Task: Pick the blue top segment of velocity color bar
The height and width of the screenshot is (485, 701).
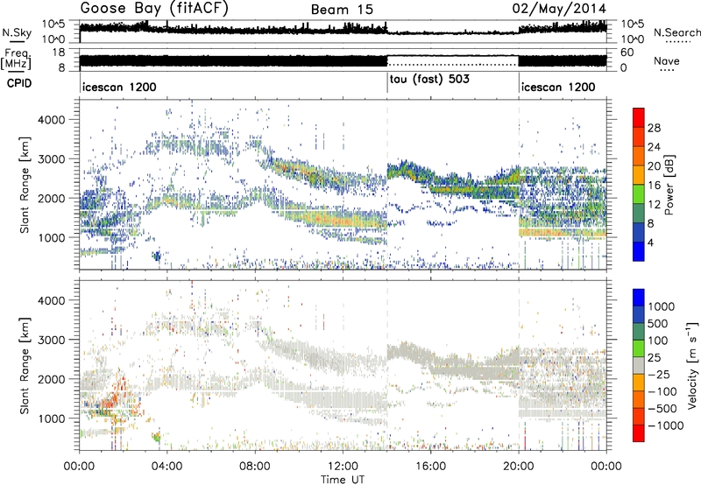Action: pyautogui.click(x=639, y=298)
